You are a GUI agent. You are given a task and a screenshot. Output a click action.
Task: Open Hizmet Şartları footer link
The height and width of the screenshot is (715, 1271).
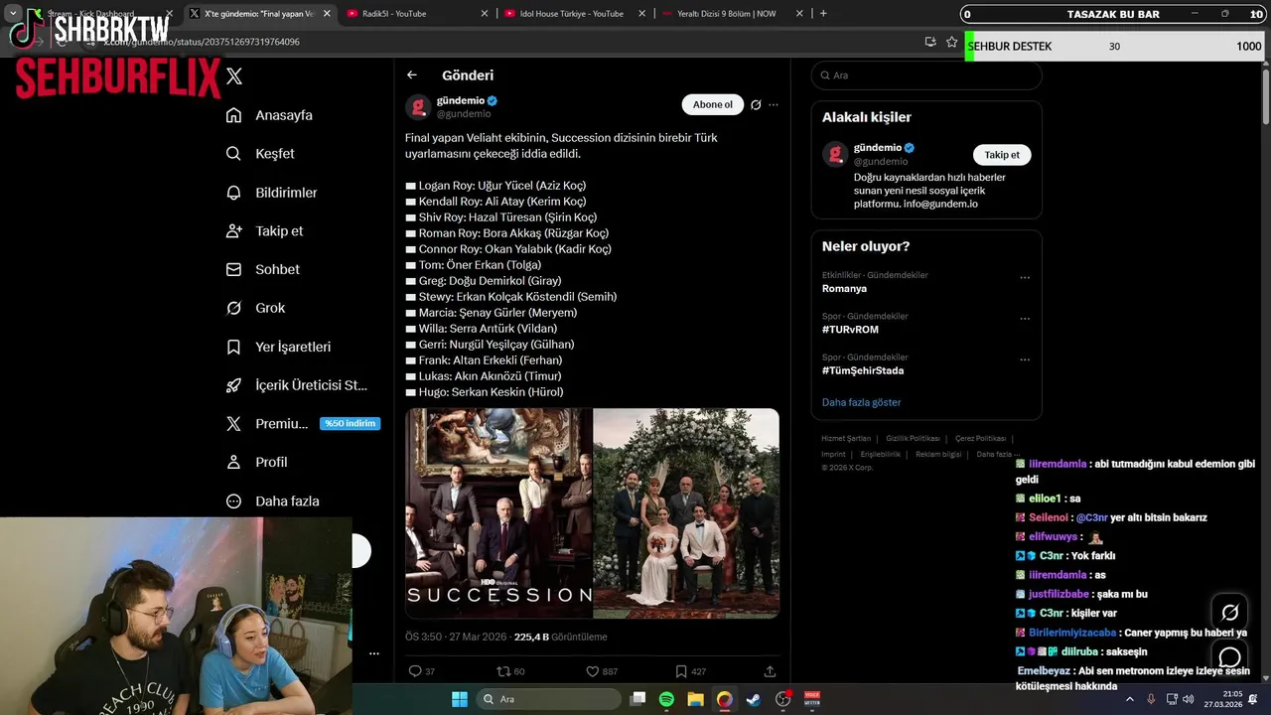point(846,438)
